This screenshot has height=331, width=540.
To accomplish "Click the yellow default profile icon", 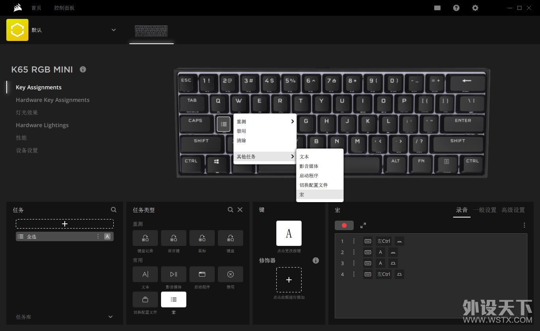I will [x=17, y=30].
